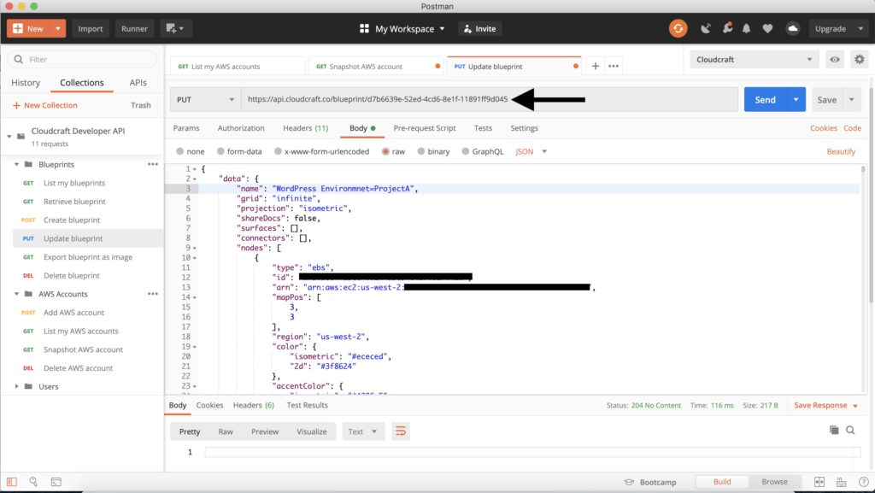The width and height of the screenshot is (875, 493).
Task: Click the Beautify link
Action: [x=840, y=151]
